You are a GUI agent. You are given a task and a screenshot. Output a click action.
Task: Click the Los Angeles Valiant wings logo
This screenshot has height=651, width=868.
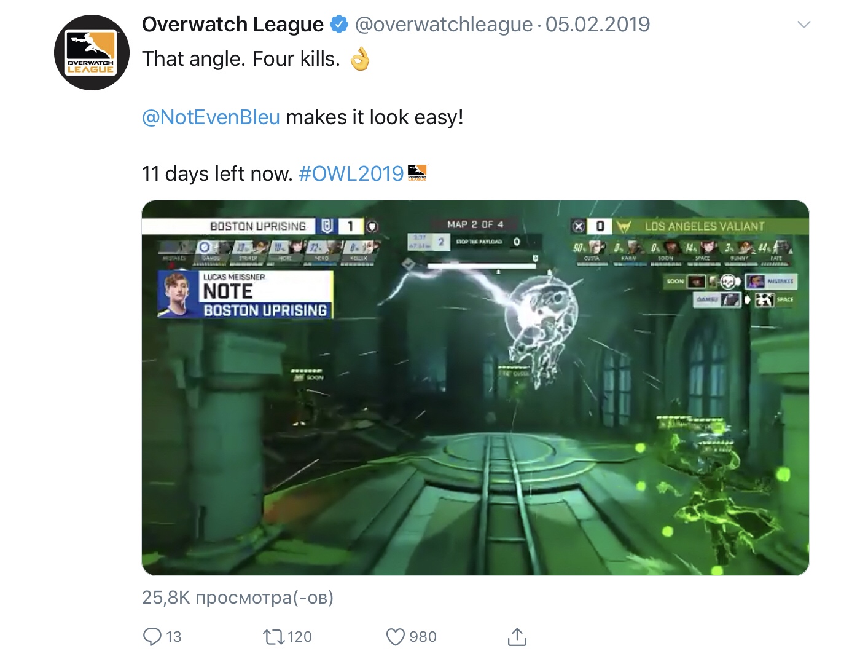tap(624, 227)
